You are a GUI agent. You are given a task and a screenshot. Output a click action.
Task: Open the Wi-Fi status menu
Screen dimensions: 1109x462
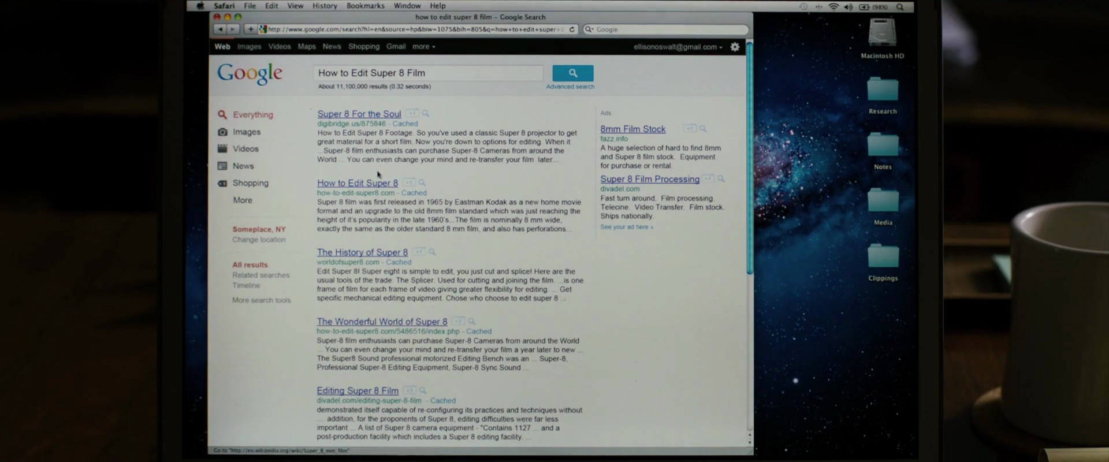click(833, 7)
